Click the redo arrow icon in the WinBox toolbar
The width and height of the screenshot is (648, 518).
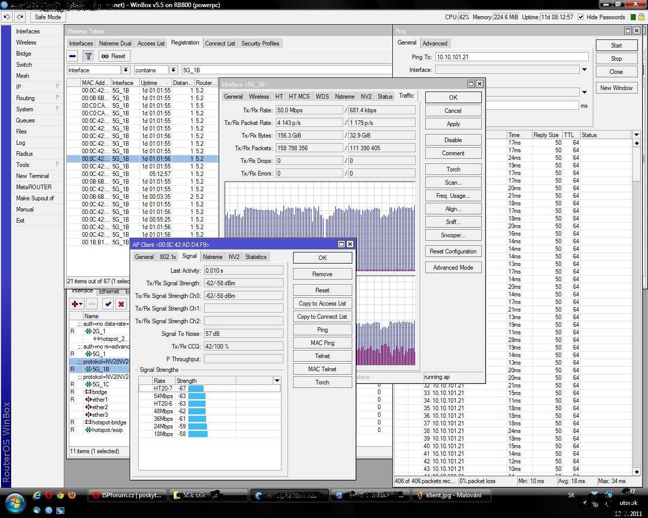pos(20,17)
